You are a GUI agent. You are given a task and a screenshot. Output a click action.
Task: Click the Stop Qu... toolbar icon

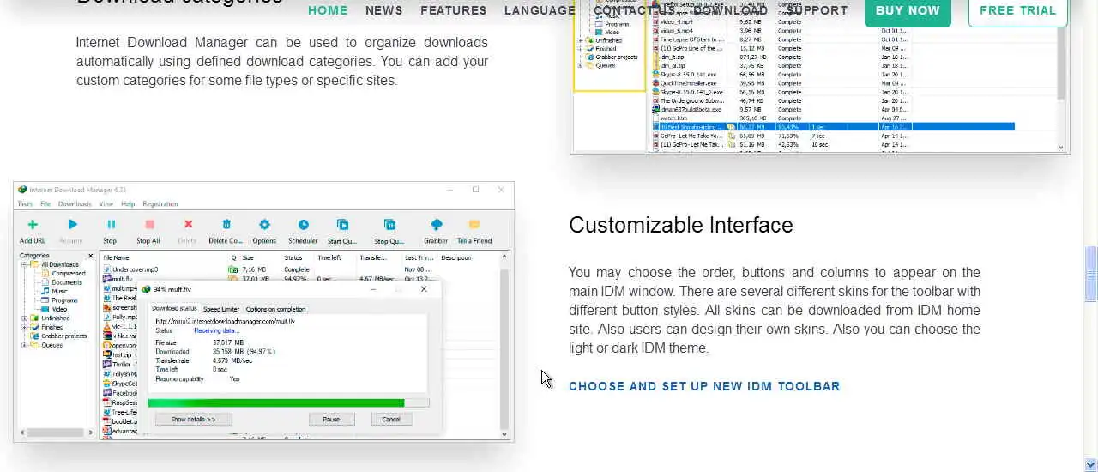tap(389, 225)
